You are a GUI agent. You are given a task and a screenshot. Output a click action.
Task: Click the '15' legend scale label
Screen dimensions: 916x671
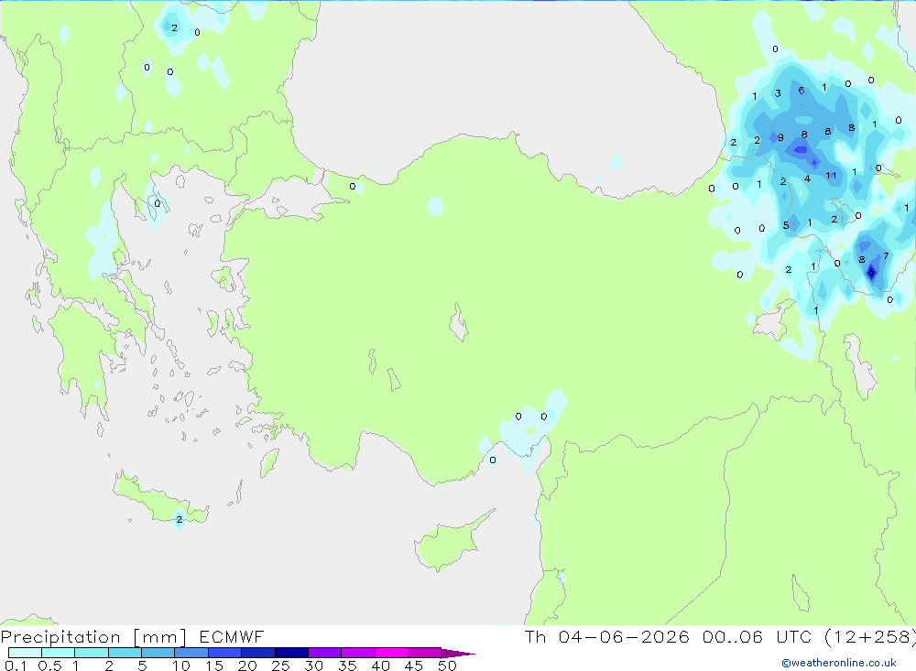point(213,666)
